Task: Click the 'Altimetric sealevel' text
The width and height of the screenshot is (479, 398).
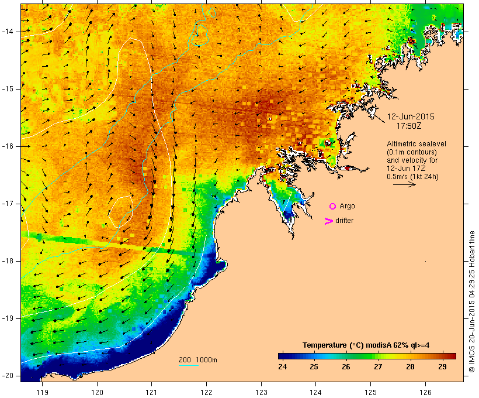Action: 416,144
